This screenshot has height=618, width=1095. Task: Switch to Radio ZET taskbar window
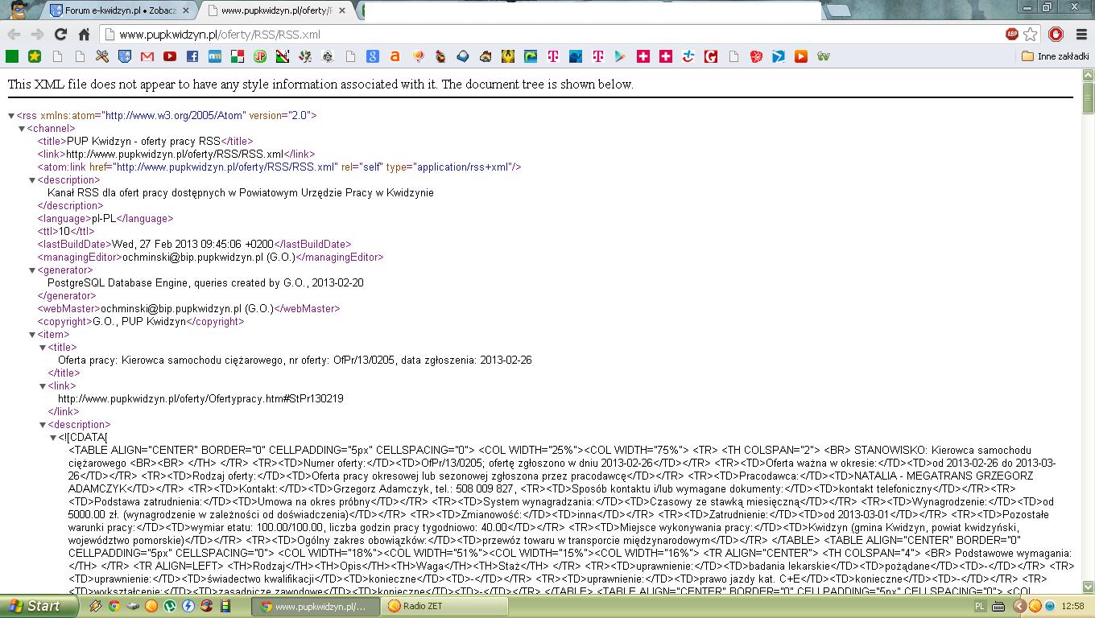(x=443, y=606)
